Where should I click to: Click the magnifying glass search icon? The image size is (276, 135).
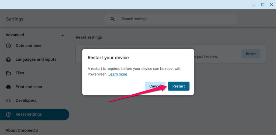113,19
